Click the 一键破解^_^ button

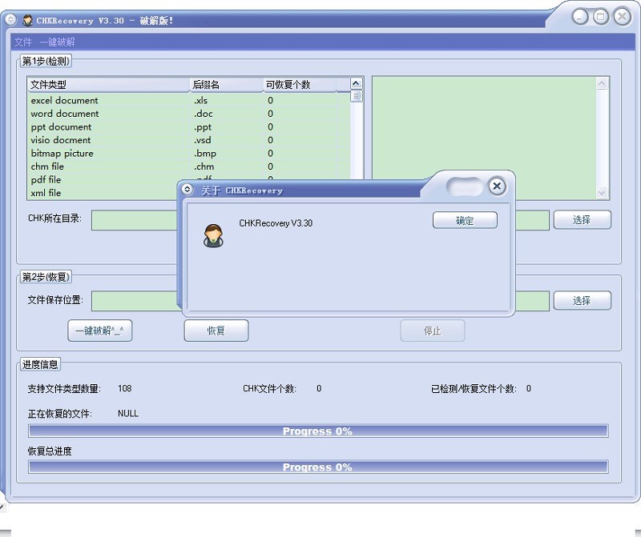click(99, 331)
